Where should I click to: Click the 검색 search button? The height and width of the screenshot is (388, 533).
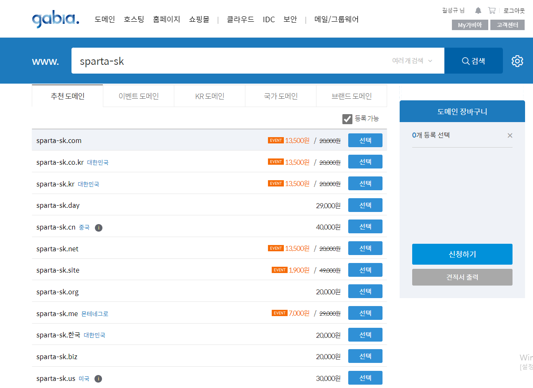(474, 61)
